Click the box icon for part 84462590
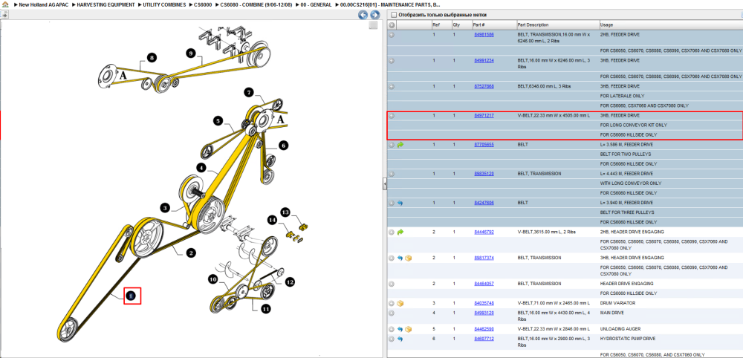Image resolution: width=743 pixels, height=358 pixels. 409,329
